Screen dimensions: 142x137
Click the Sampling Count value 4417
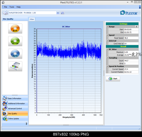click(x=131, y=61)
